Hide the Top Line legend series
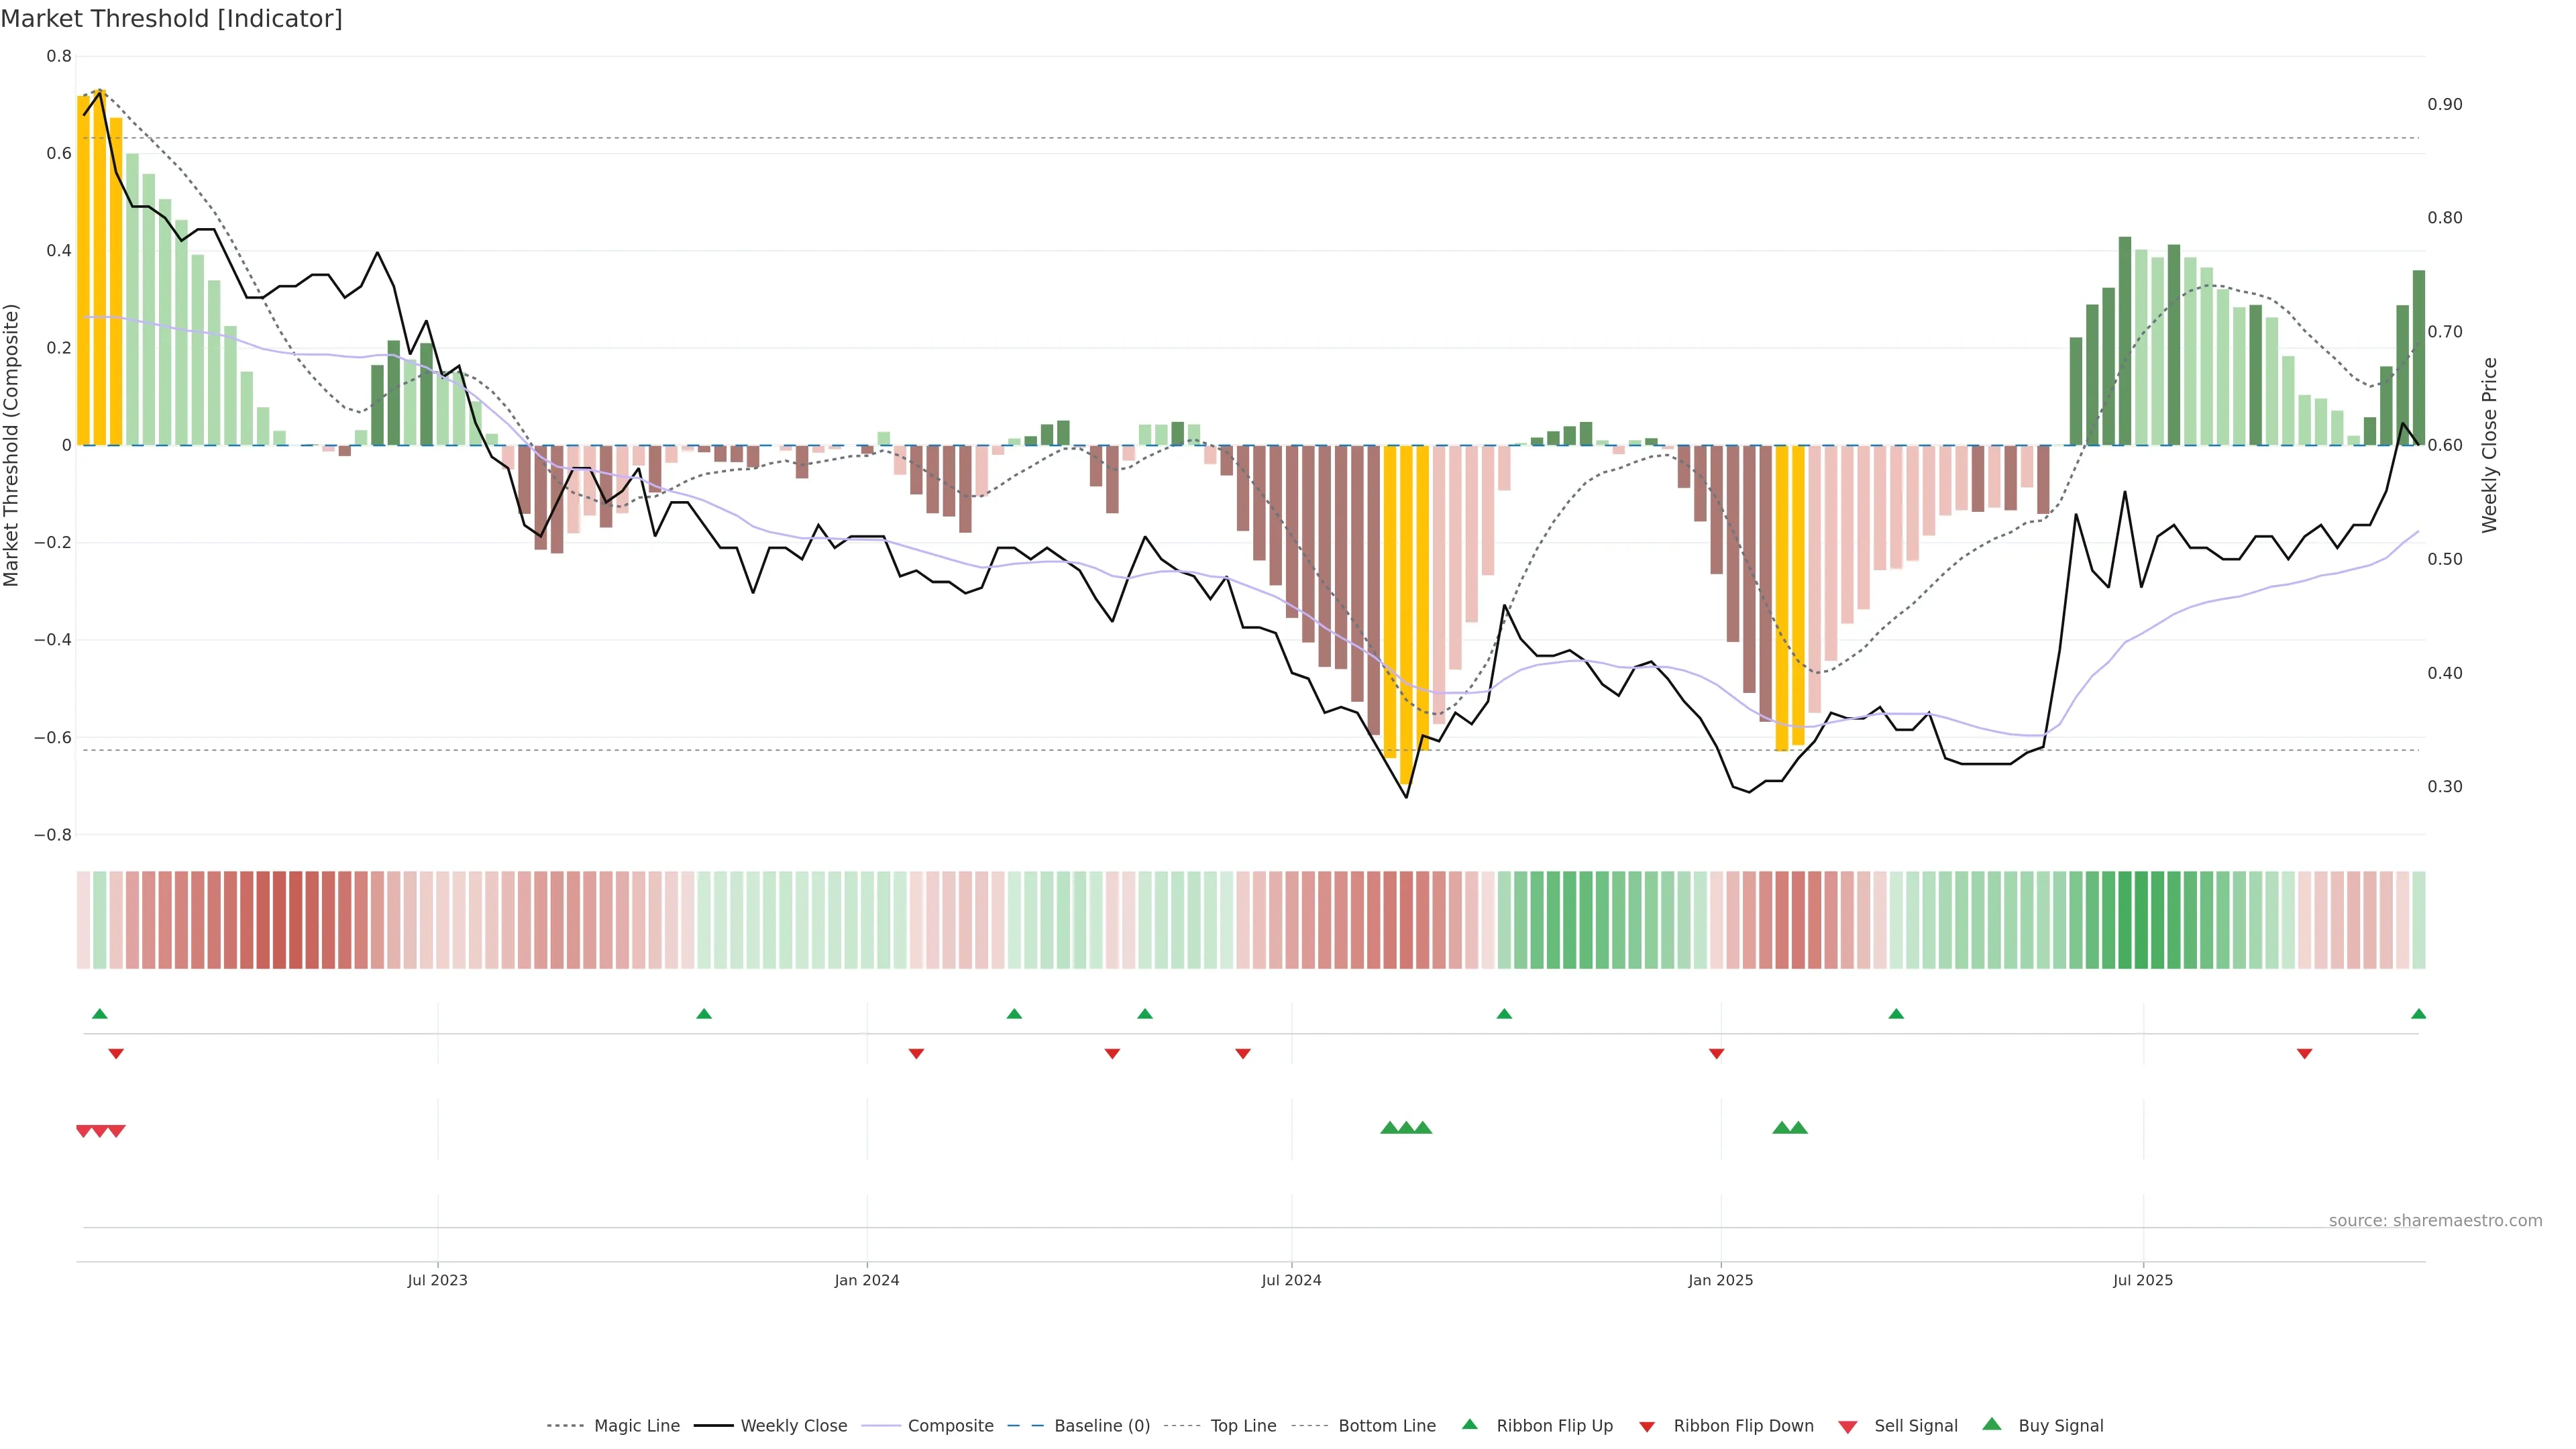The image size is (2576, 1449). click(1243, 1426)
